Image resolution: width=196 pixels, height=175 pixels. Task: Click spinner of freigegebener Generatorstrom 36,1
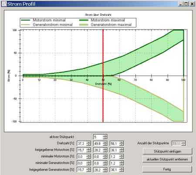pos(122,170)
